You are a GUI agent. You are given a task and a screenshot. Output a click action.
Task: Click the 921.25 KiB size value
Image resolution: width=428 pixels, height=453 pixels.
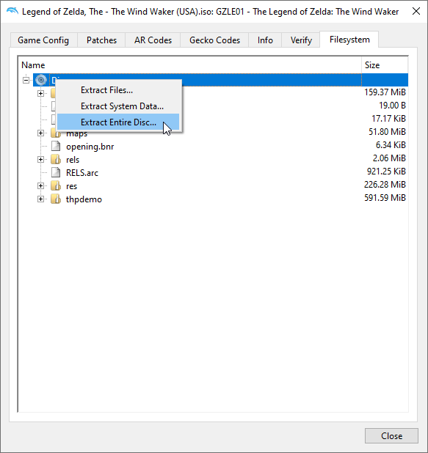(x=386, y=172)
